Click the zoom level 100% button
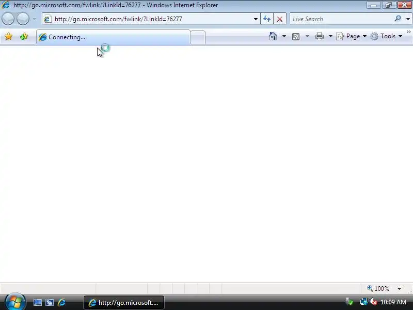The width and height of the screenshot is (413, 310). 378,289
